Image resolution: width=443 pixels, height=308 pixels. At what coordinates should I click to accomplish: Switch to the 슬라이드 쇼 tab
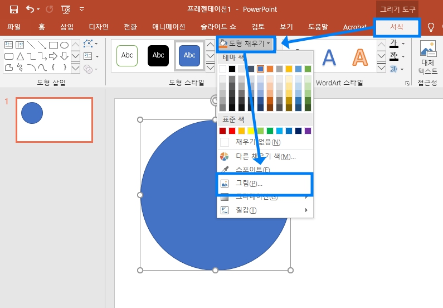pyautogui.click(x=218, y=27)
